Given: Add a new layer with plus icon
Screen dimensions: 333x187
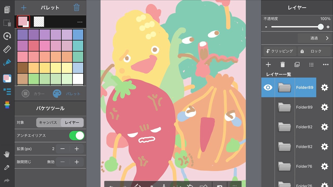Looking at the screenshot, I should click(x=268, y=64).
